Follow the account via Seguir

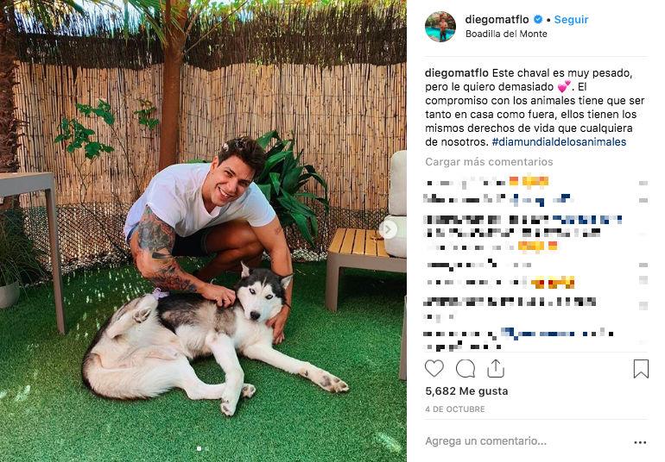[571, 20]
